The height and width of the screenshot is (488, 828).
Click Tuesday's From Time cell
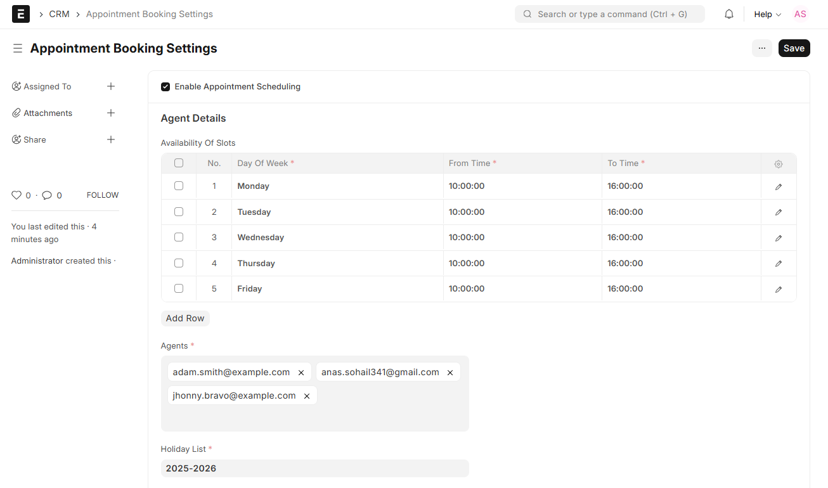pos(522,212)
